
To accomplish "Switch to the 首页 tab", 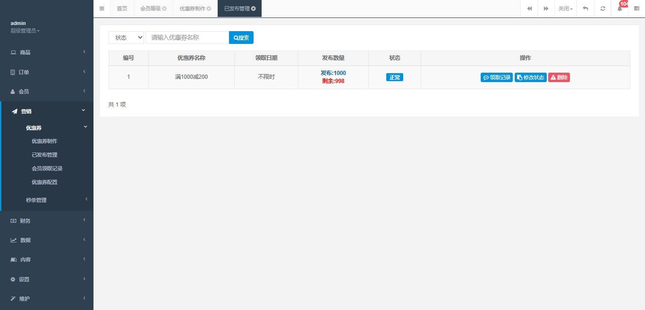I will pyautogui.click(x=122, y=8).
